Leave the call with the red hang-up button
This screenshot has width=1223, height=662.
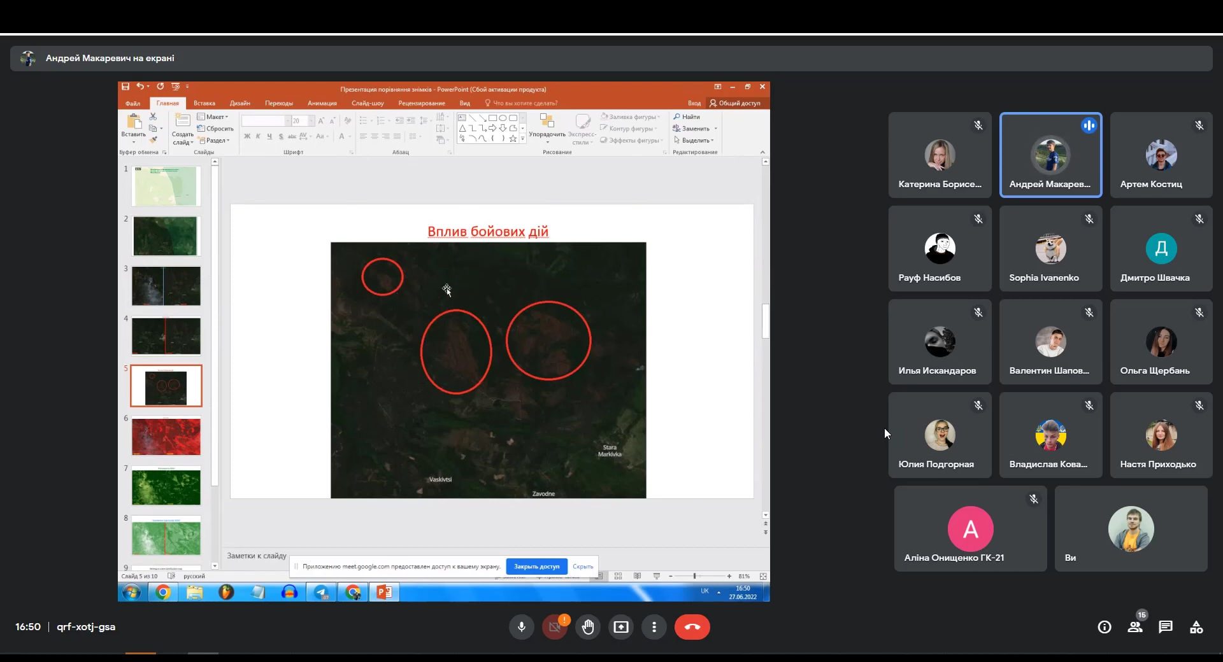click(692, 627)
